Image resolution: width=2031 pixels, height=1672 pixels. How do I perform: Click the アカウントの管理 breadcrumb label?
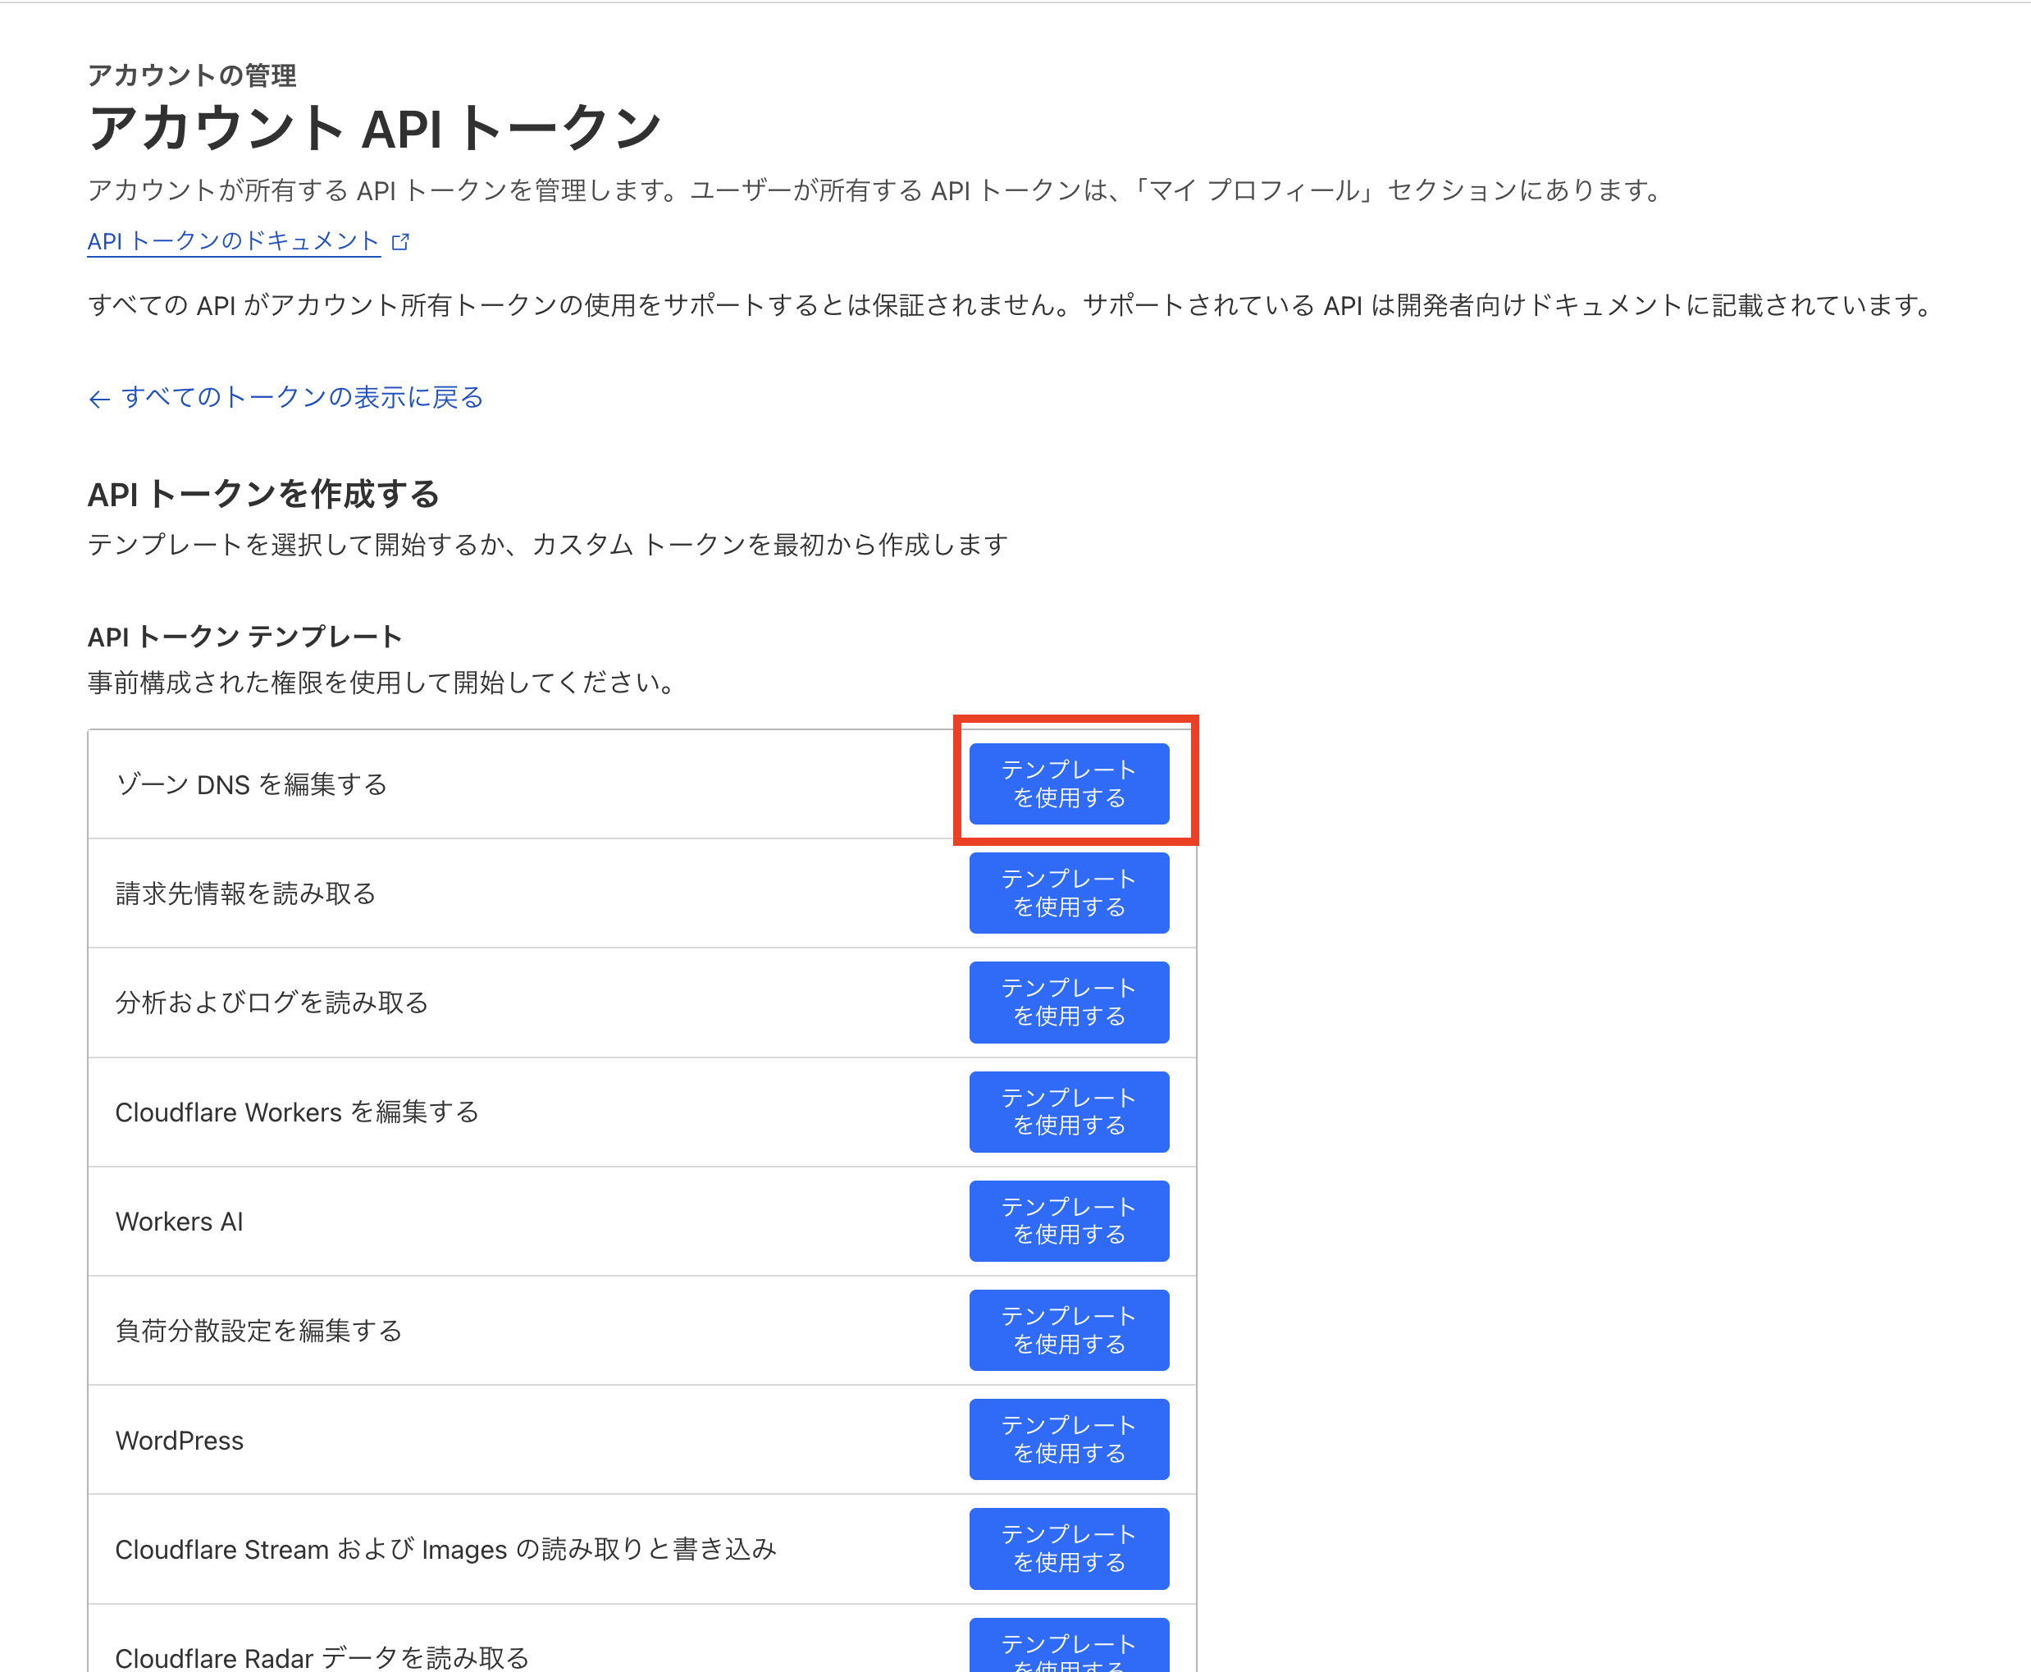(x=192, y=75)
